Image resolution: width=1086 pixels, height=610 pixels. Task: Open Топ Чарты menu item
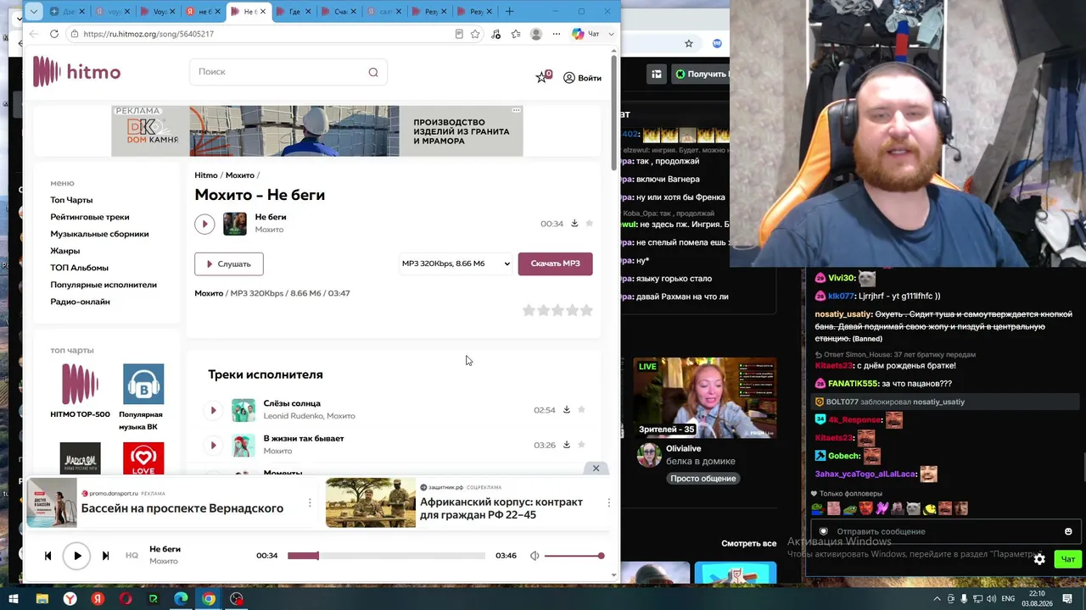71,200
